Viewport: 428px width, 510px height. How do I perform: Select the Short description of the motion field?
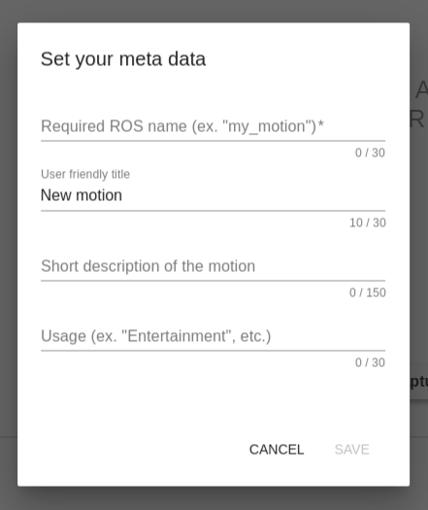tap(213, 266)
